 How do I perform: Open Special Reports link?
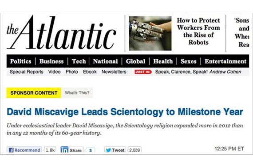point(27,72)
